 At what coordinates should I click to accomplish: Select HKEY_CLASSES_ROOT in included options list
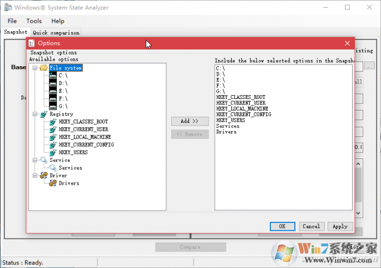[x=241, y=97]
